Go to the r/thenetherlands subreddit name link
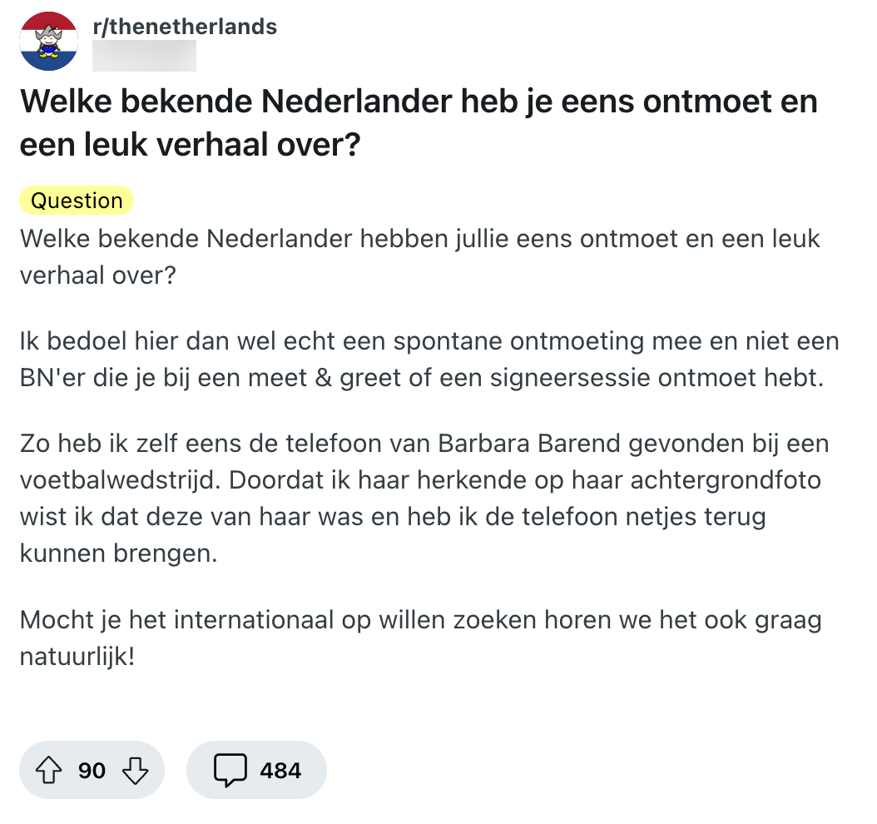Image resolution: width=877 pixels, height=824 pixels. (x=186, y=26)
